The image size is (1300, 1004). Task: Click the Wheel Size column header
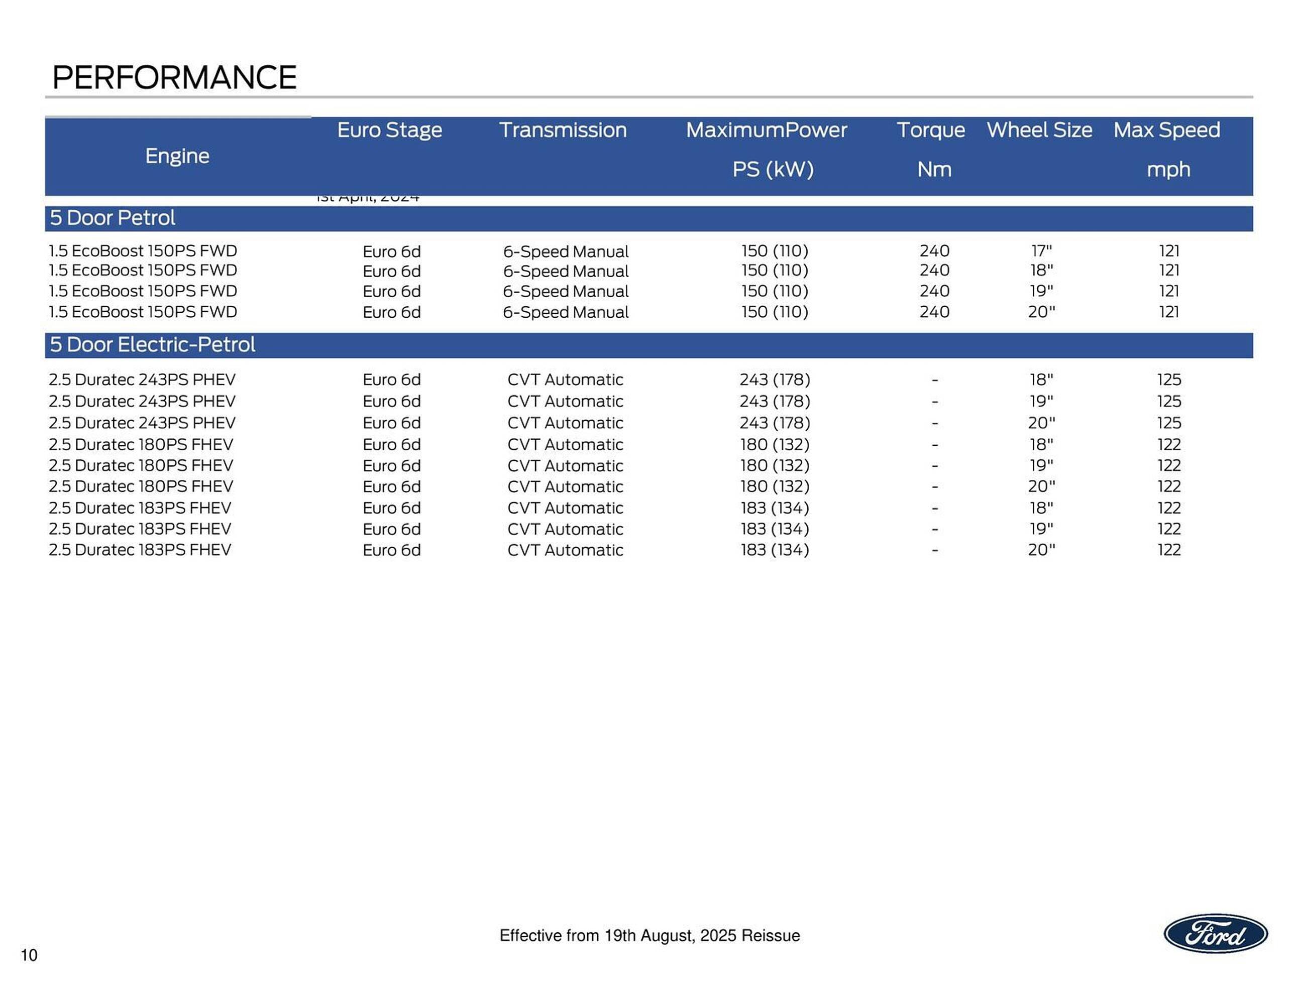pos(1039,130)
